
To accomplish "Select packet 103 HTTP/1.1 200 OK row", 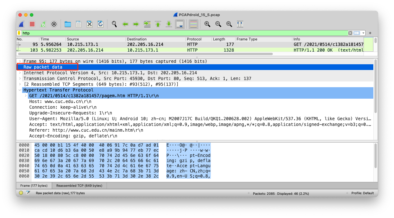I will 190,50.
